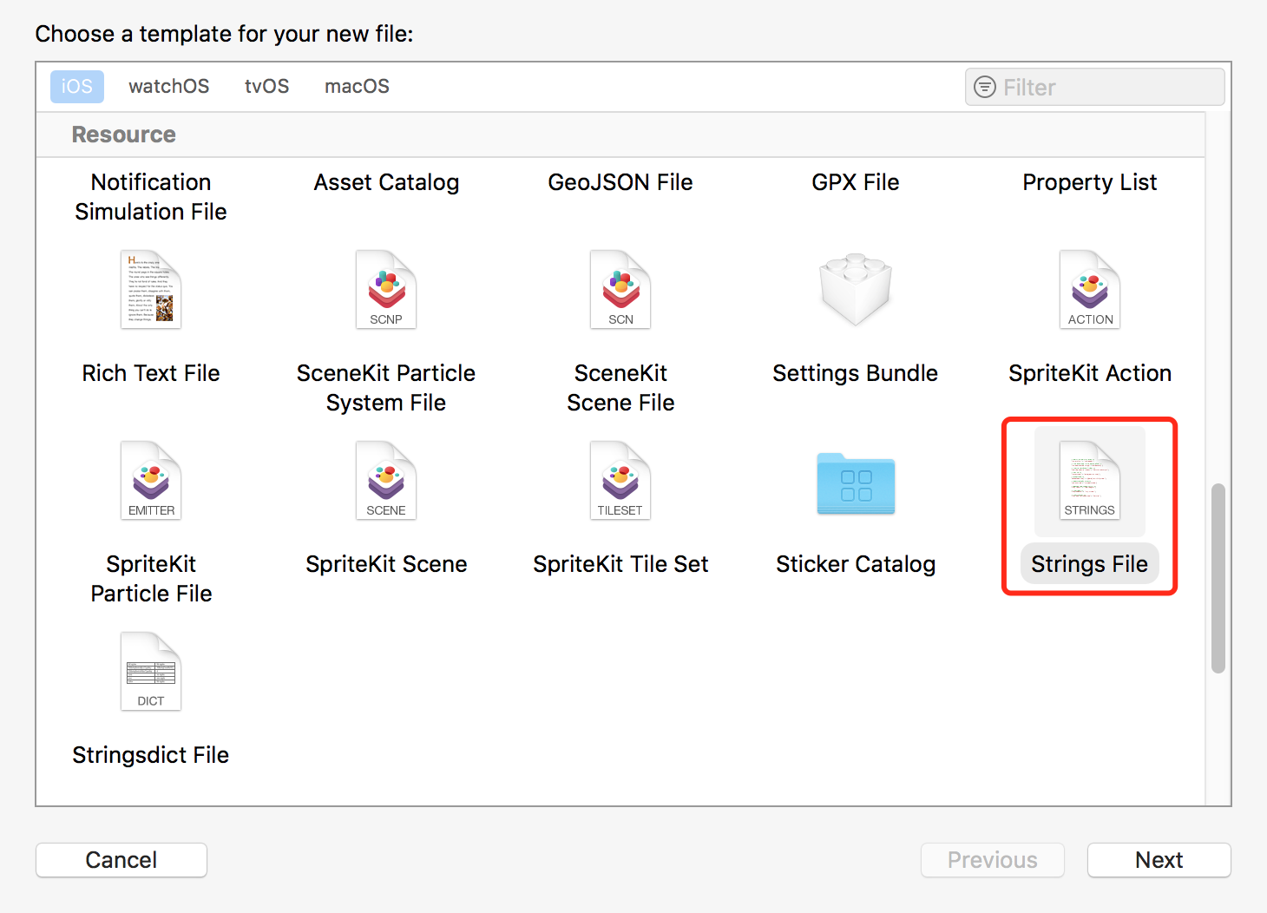This screenshot has width=1267, height=913.
Task: Open the macOS platform tab
Action: pyautogui.click(x=357, y=87)
